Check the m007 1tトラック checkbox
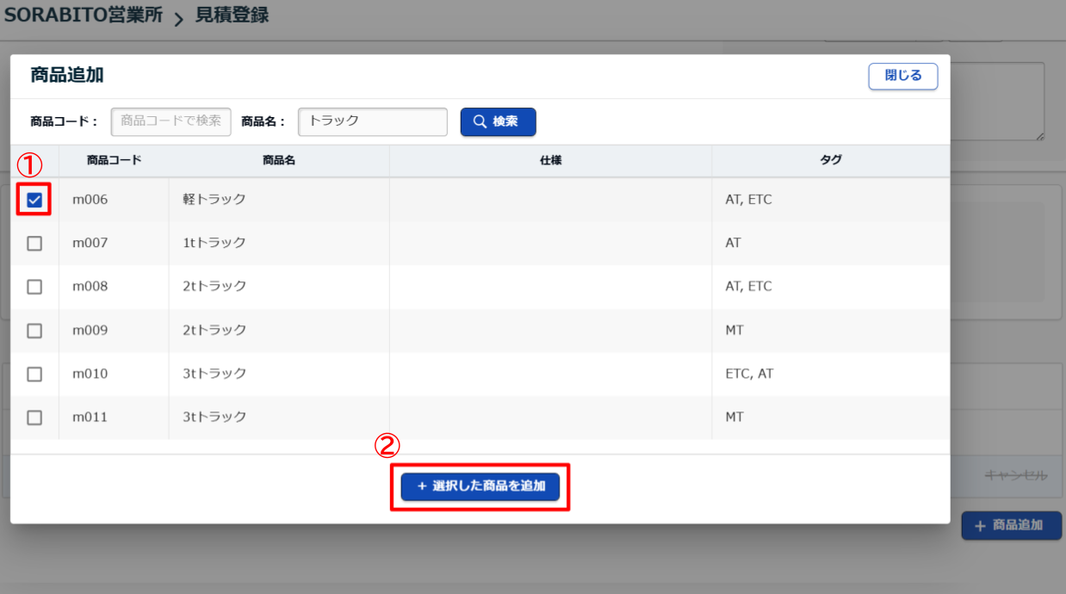 click(34, 244)
